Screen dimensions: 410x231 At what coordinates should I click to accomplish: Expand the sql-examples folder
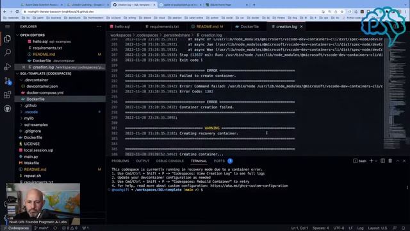coord(36,124)
